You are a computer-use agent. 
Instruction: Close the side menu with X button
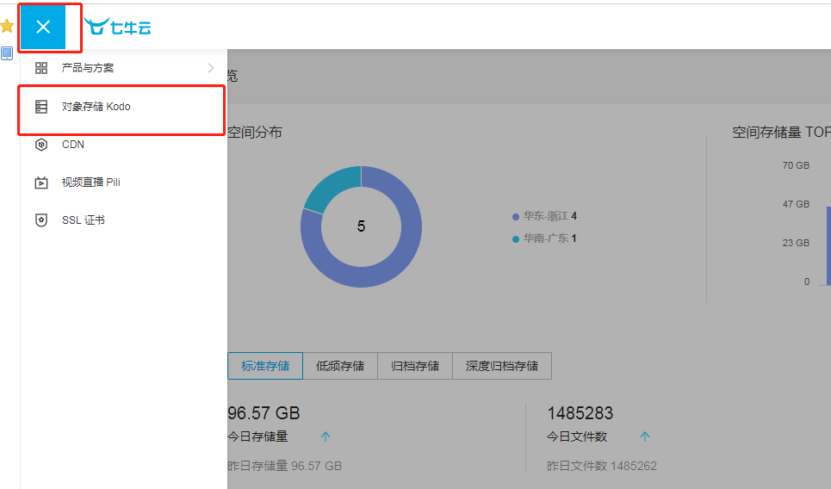[x=43, y=27]
